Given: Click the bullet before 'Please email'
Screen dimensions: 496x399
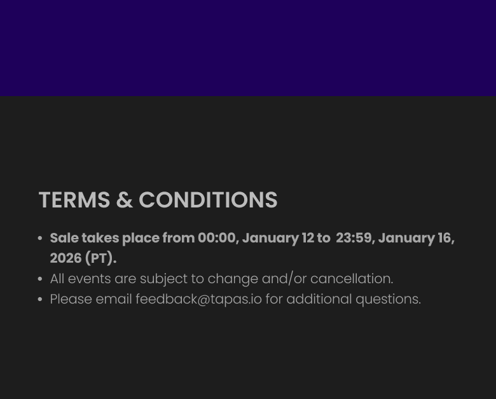Looking at the screenshot, I should tap(40, 300).
